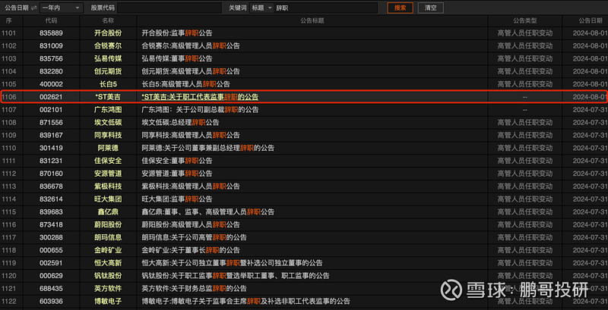Click the 公告标题 column header
Viewport: 608px width, 310px height.
pyautogui.click(x=312, y=20)
